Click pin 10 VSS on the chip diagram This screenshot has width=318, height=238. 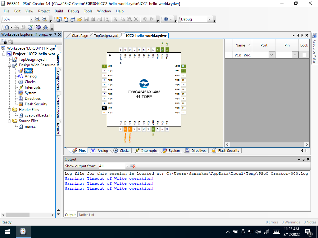click(x=104, y=108)
